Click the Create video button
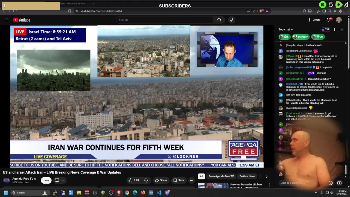350x197 pixels. (314, 20)
